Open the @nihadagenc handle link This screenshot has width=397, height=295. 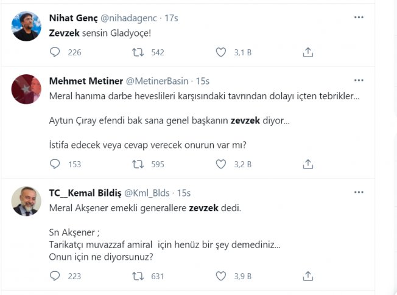128,18
